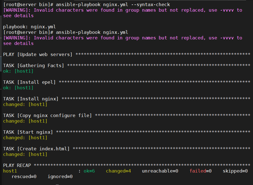The height and width of the screenshot is (185, 253).
Task: Select 'changed: [host1]' under Start nginx
Action: point(25,138)
